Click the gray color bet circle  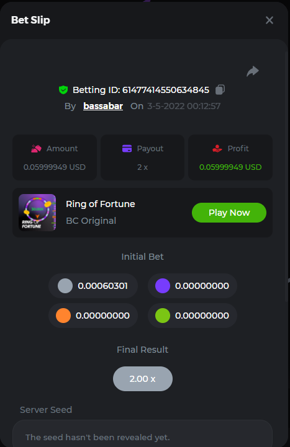tap(65, 286)
